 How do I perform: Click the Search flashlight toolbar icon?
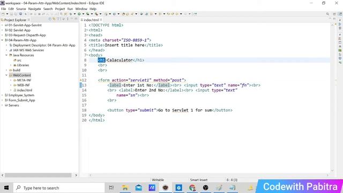point(132,14)
